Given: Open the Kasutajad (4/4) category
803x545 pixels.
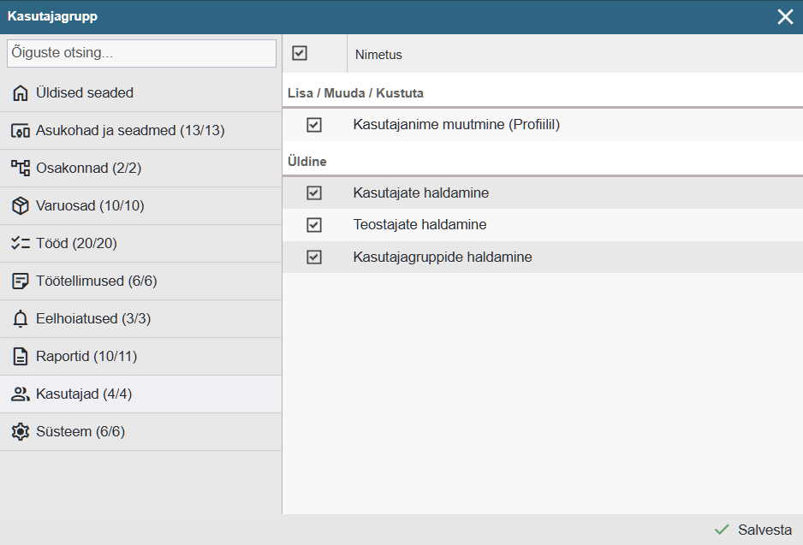Looking at the screenshot, I should click(x=84, y=394).
